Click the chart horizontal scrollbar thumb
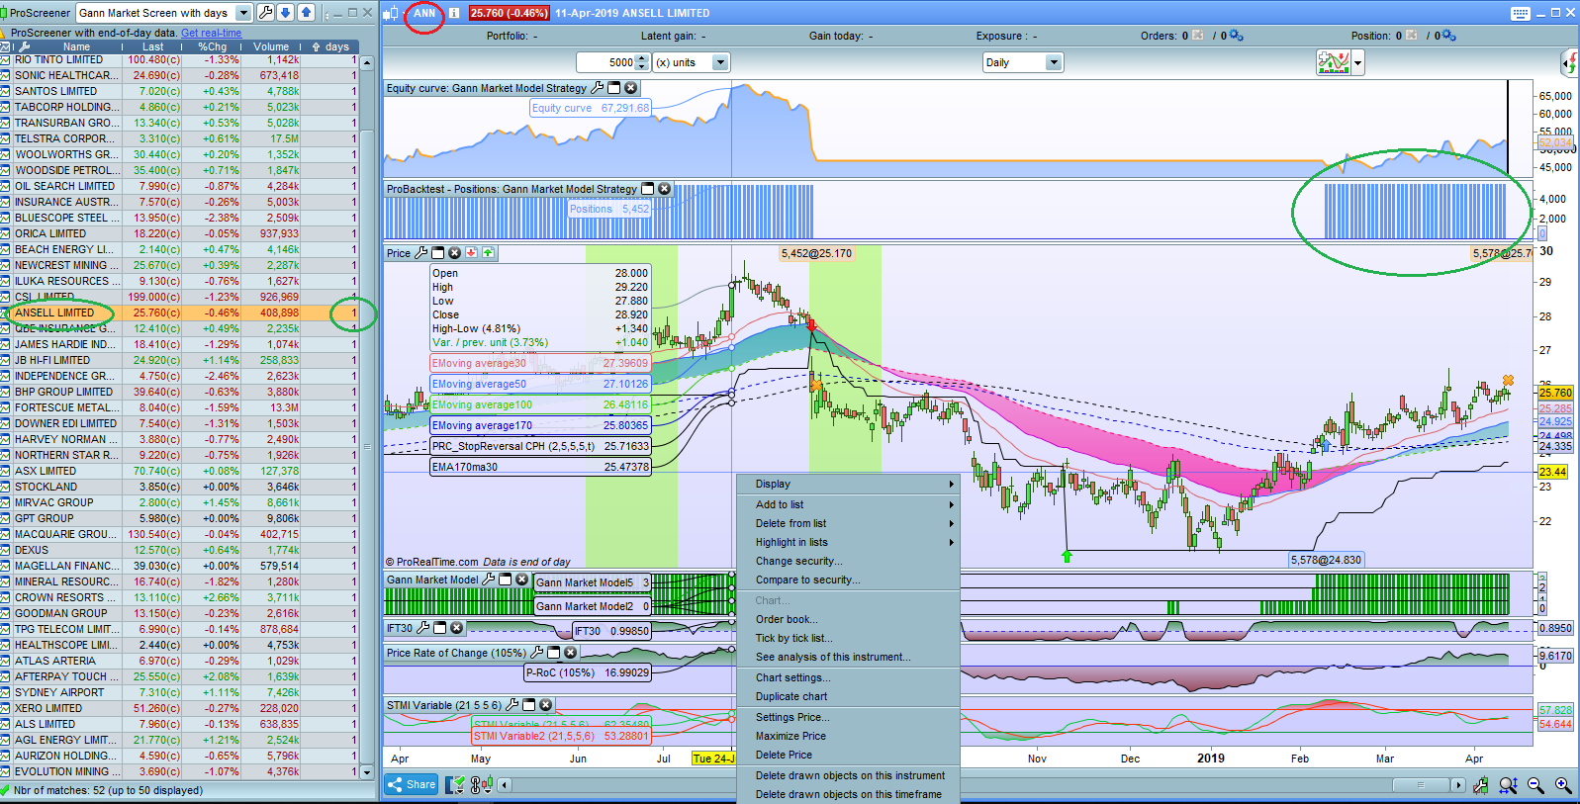1580x804 pixels. coord(1420,785)
